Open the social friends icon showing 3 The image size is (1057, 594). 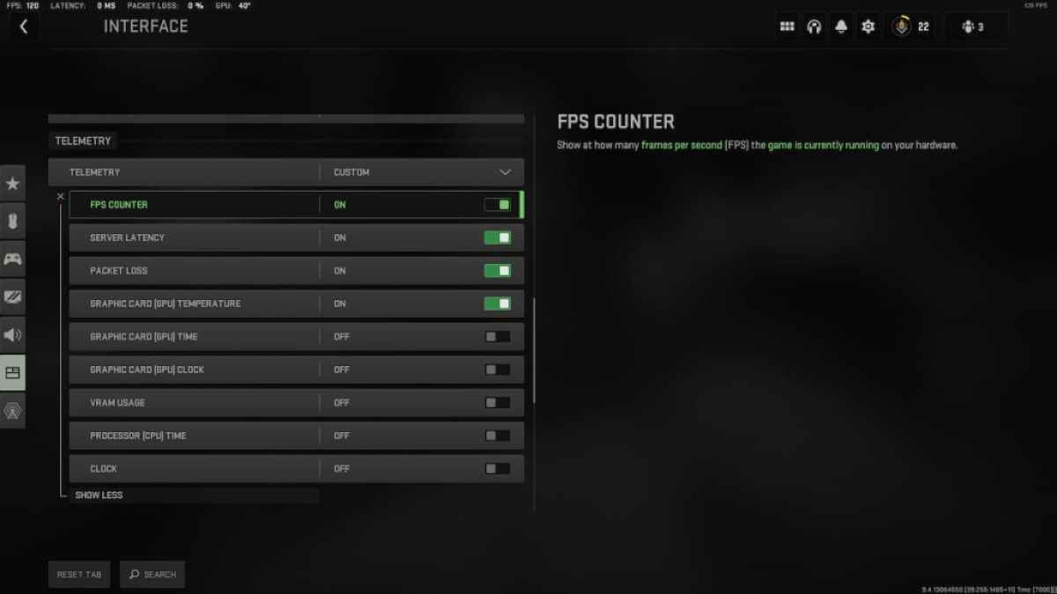click(x=973, y=26)
